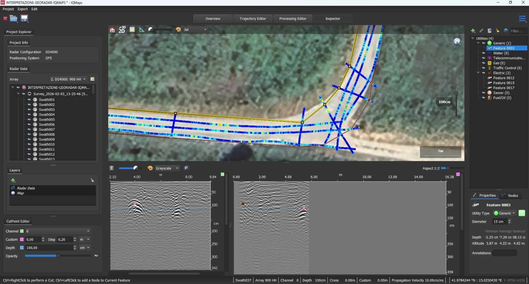Open the Edit menu
The image size is (529, 284).
pyautogui.click(x=34, y=9)
